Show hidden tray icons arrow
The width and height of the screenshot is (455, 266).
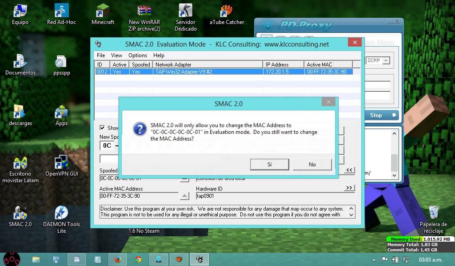[374, 260]
